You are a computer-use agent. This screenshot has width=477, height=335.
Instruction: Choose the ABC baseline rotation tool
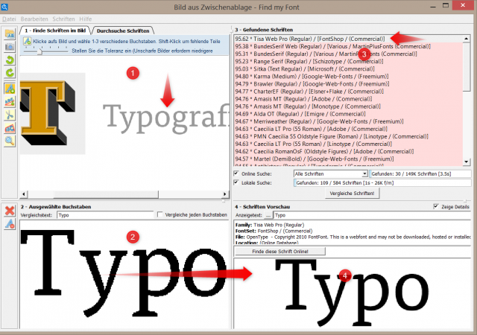pyautogui.click(x=10, y=101)
